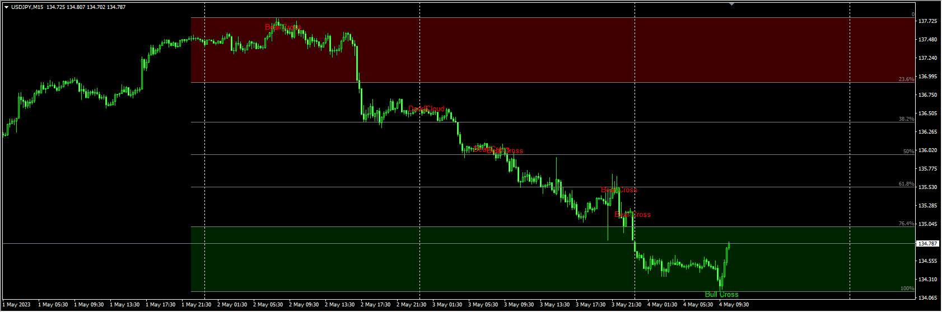Screen dimensions: 942x312
Task: Grab the gray chart shift triangle marker
Action: click(x=731, y=4)
